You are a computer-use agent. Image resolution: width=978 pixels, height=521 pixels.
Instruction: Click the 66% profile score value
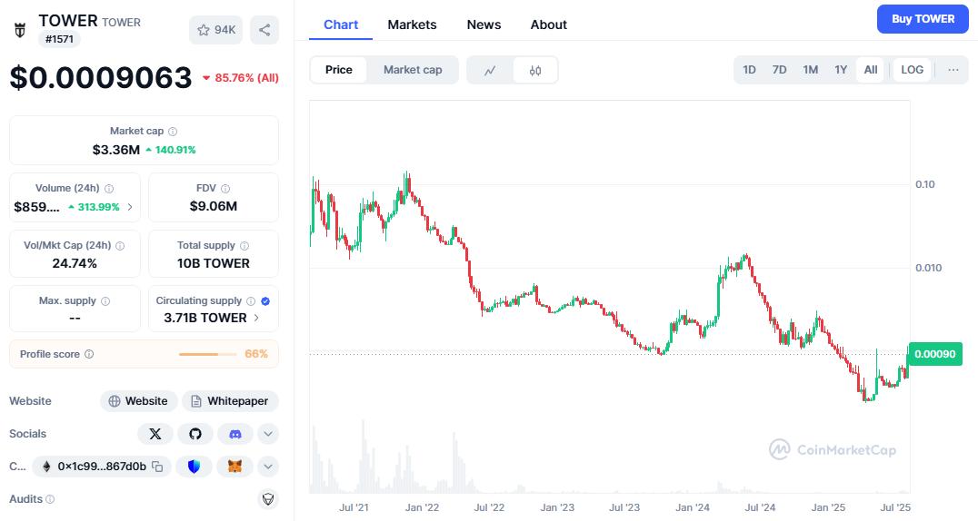tap(256, 354)
